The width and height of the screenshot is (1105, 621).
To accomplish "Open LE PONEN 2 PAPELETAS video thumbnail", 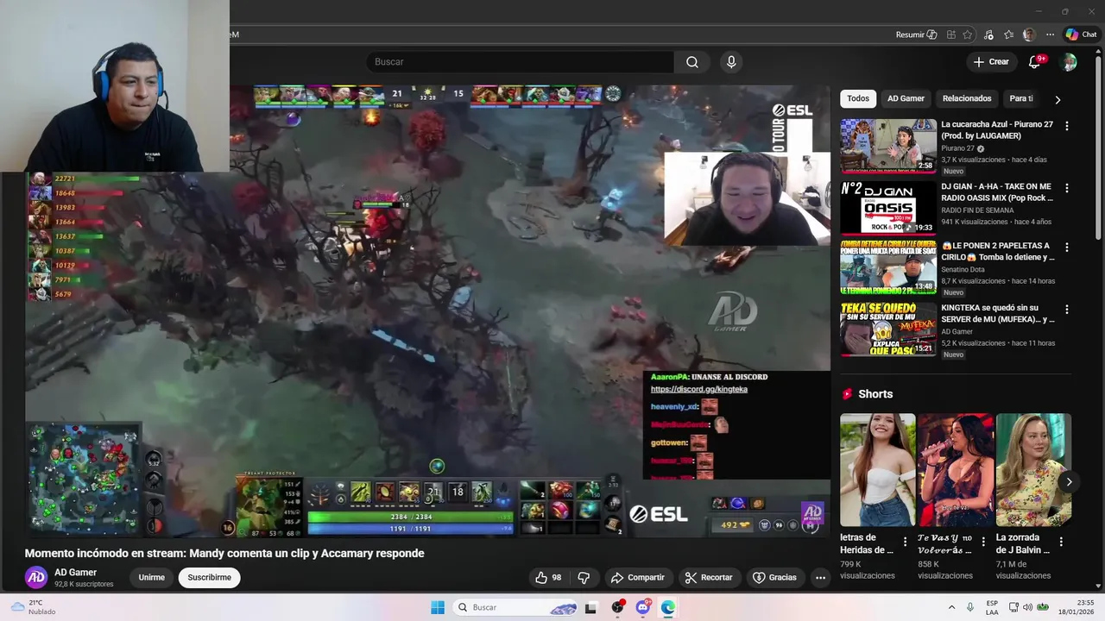I will click(x=888, y=267).
